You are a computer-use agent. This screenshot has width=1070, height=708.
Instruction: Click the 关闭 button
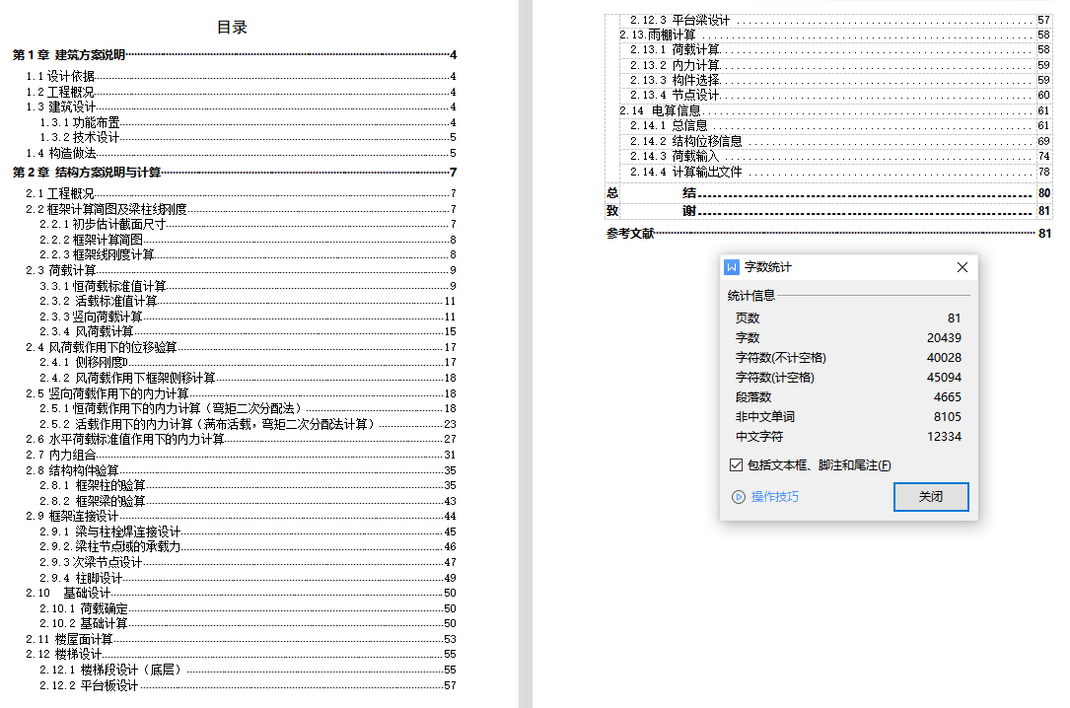coord(931,497)
